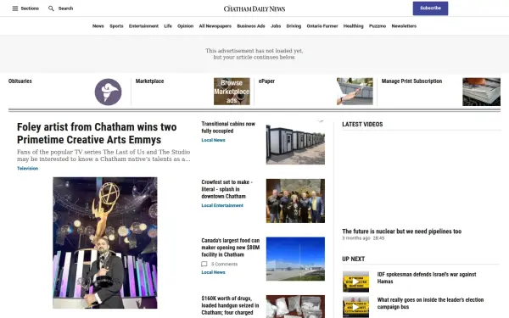Open the Life menu item

168,26
